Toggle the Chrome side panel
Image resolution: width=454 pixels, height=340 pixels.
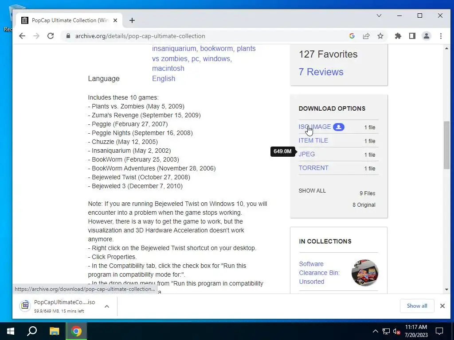click(x=412, y=36)
